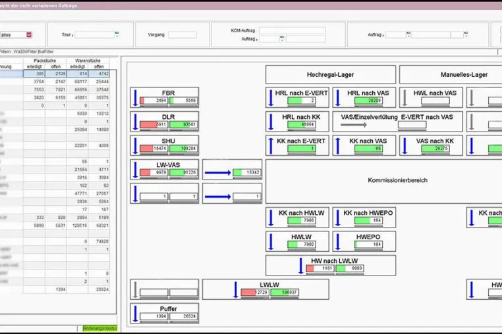Image resolution: width=502 pixels, height=334 pixels.
Task: Click LWLW red progress bar showing 12729
Action: tap(255, 293)
